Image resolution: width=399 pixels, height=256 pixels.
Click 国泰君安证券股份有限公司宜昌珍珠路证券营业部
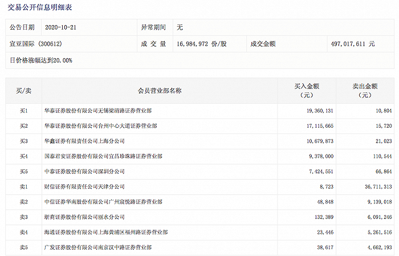(x=103, y=156)
